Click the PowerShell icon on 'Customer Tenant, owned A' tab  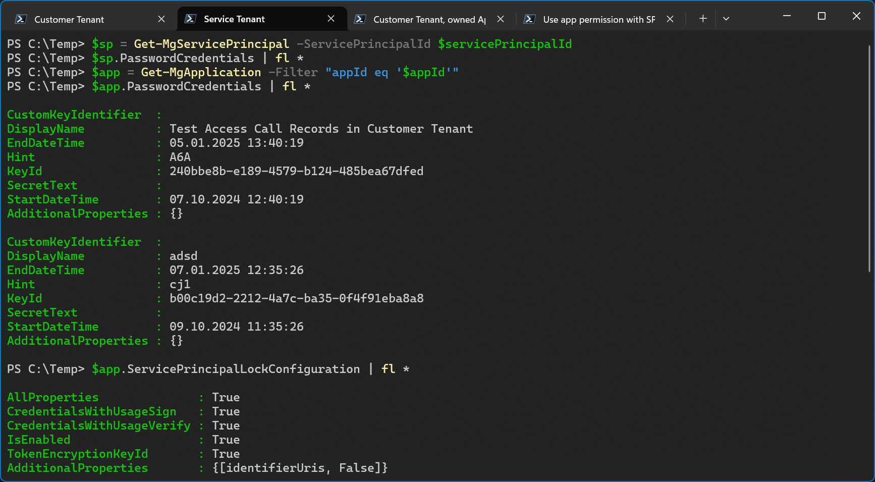tap(360, 19)
